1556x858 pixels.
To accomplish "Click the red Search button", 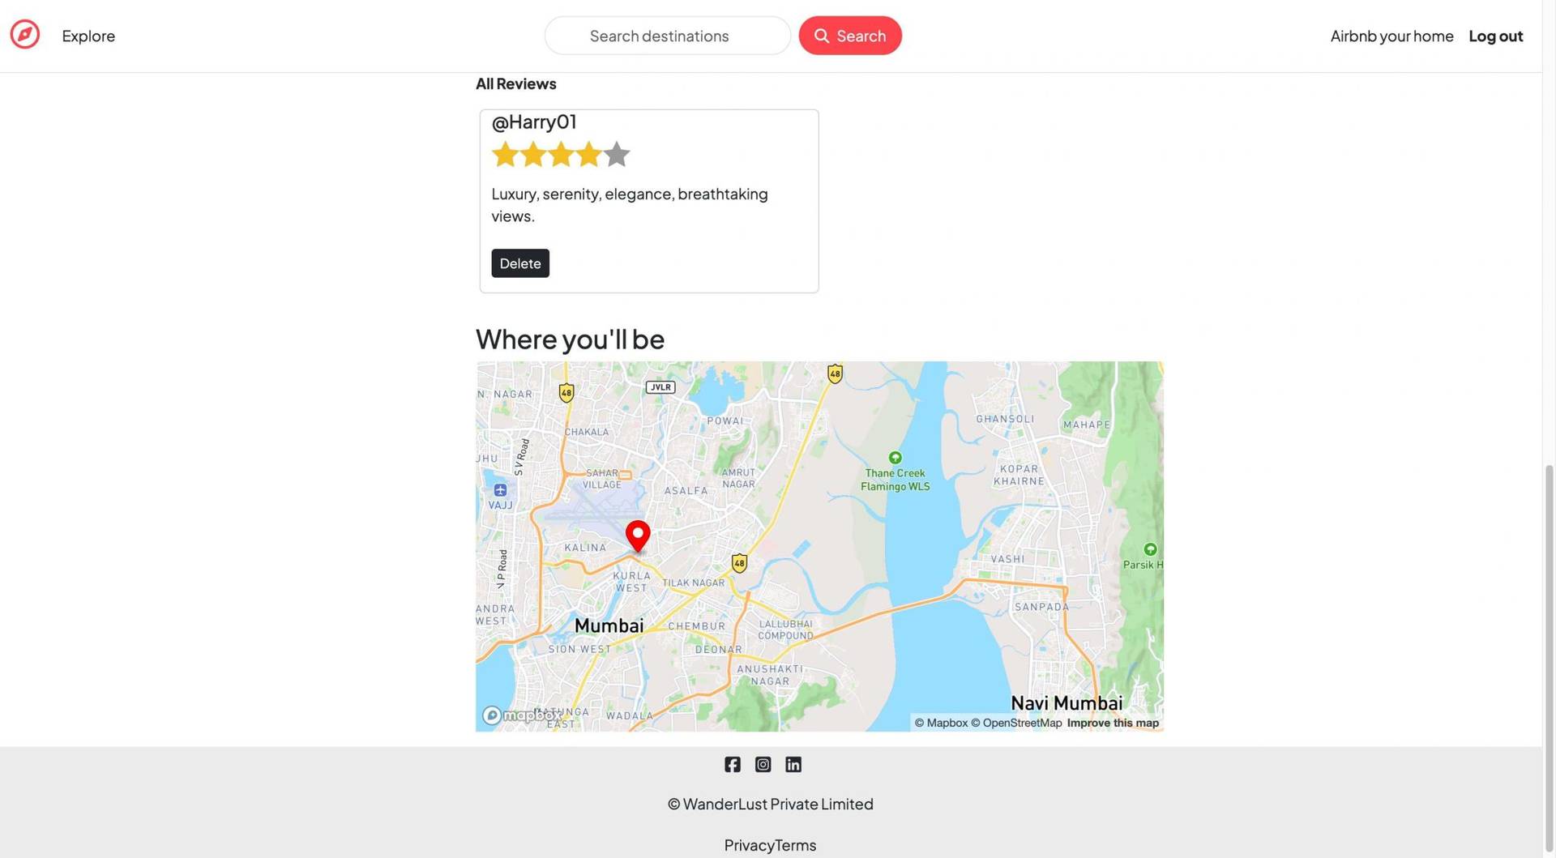I will [x=850, y=36].
